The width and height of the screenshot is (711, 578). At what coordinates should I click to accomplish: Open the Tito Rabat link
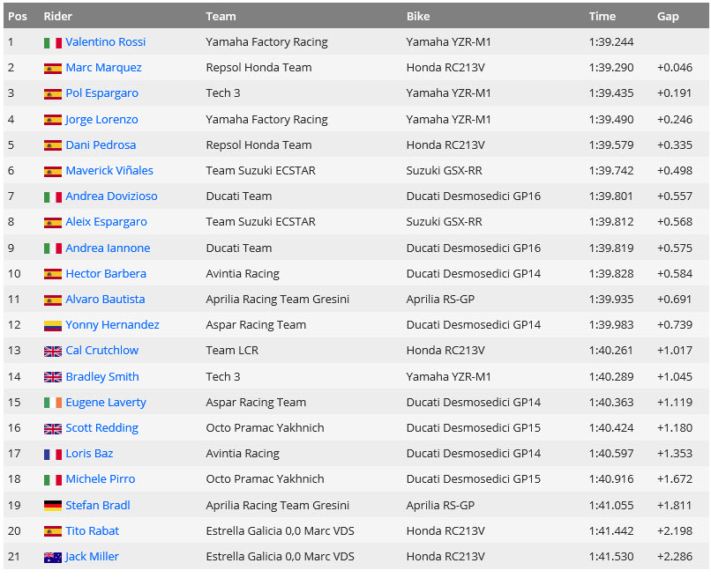pyautogui.click(x=92, y=531)
